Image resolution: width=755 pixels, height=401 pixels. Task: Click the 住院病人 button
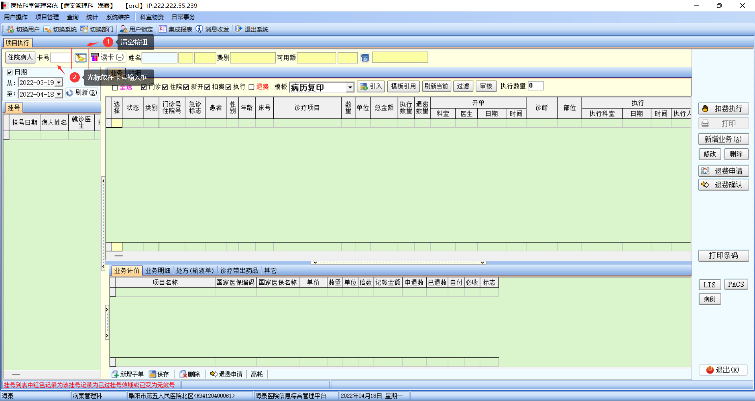pyautogui.click(x=20, y=57)
